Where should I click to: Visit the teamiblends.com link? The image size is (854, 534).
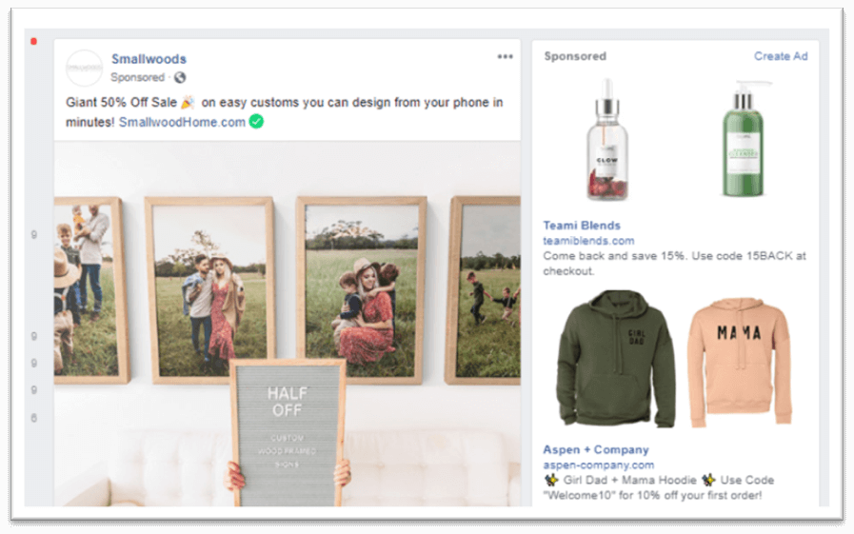[x=588, y=241]
